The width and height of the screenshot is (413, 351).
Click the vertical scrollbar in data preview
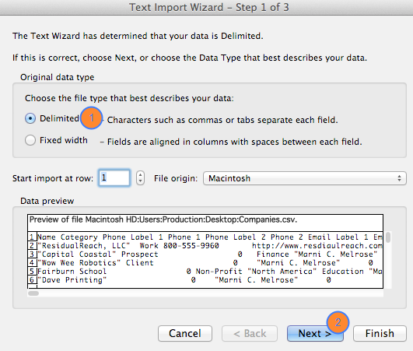[387, 260]
